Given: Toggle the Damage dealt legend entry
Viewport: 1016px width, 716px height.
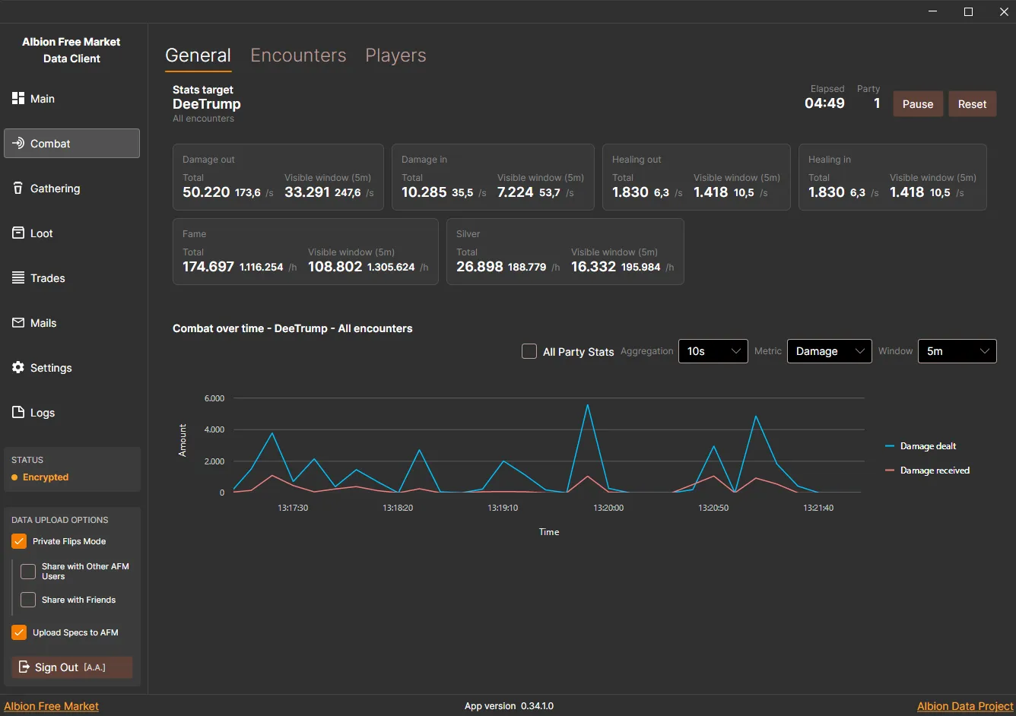Looking at the screenshot, I should click(x=921, y=446).
